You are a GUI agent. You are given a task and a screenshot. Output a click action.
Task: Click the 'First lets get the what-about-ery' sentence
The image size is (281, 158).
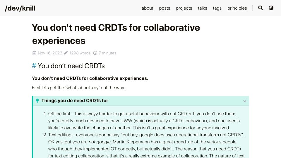pos(79,88)
